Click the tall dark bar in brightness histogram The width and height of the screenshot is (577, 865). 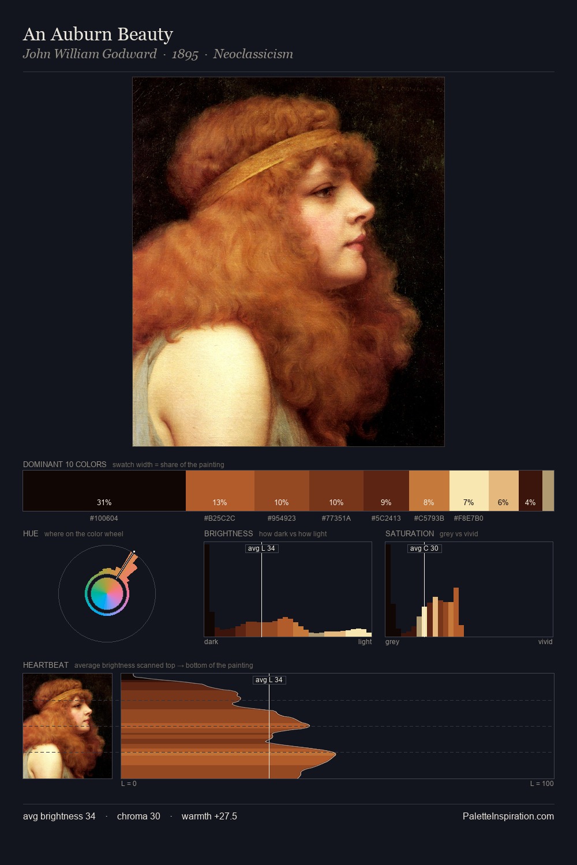207,590
